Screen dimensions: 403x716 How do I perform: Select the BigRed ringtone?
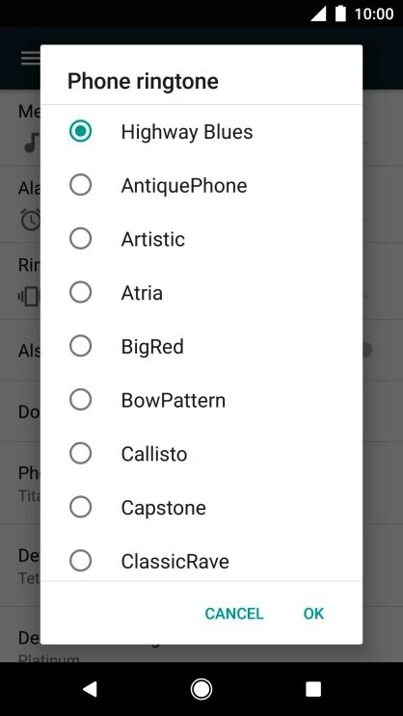click(80, 346)
